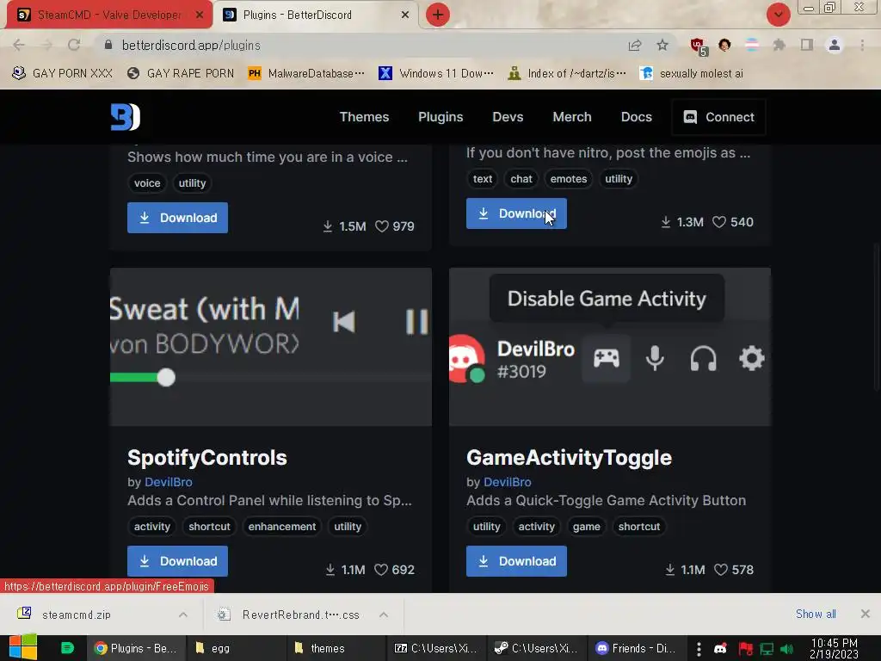Open steamcmd.zip download item
Screen dimensions: 881x661
coord(77,615)
